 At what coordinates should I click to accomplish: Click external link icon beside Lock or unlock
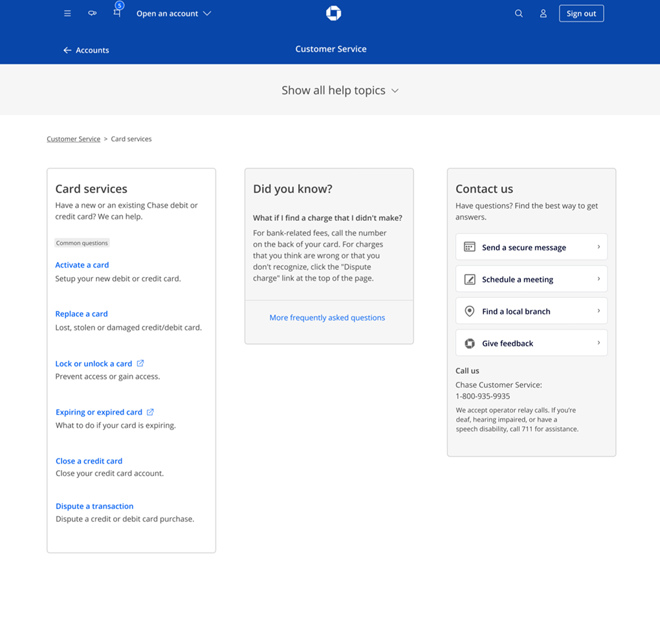click(x=140, y=363)
